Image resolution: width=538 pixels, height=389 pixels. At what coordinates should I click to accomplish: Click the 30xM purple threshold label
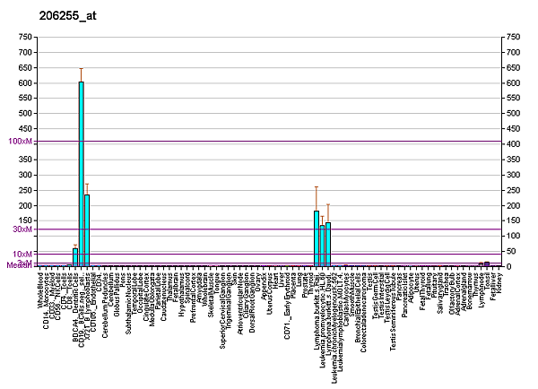point(22,229)
